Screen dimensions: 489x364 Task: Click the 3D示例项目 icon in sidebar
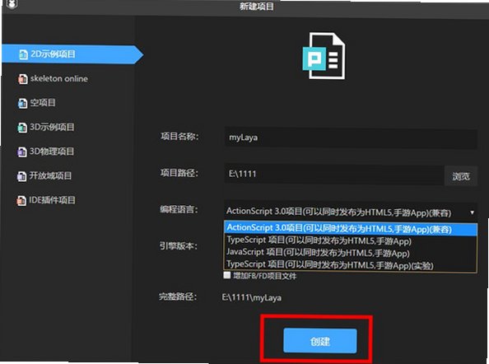pyautogui.click(x=22, y=128)
